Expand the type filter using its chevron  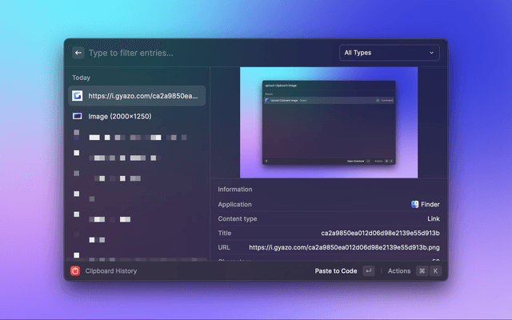[431, 53]
